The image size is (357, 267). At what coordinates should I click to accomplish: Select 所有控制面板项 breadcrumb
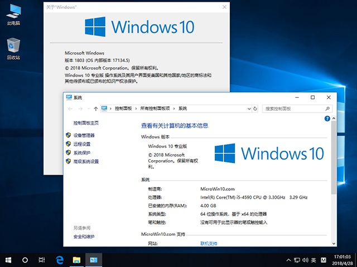coord(155,108)
